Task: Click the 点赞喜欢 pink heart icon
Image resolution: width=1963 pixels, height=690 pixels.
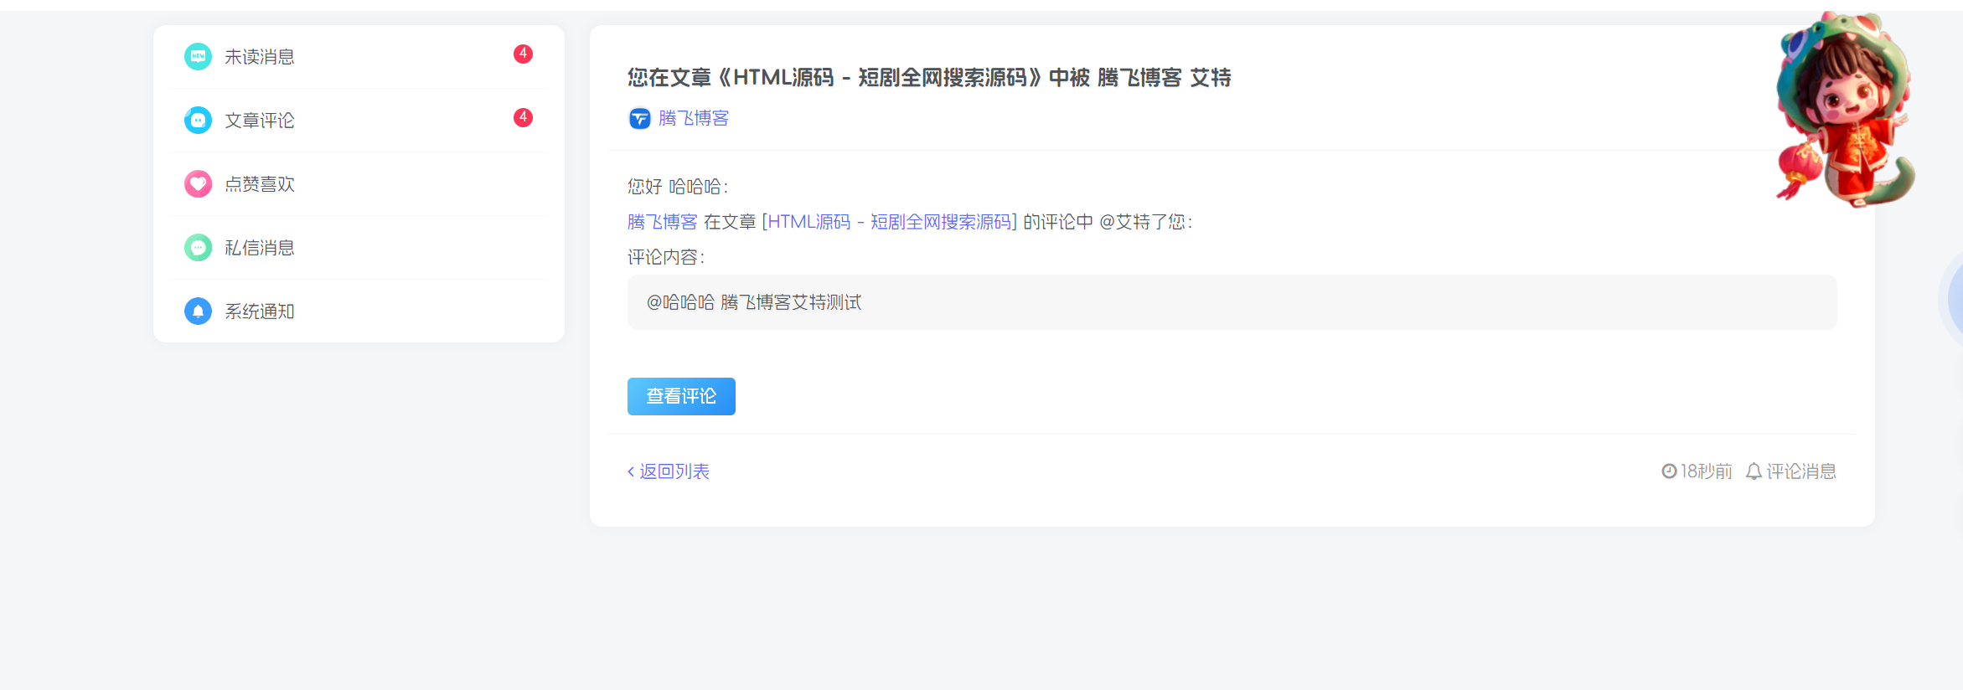Action: (198, 184)
